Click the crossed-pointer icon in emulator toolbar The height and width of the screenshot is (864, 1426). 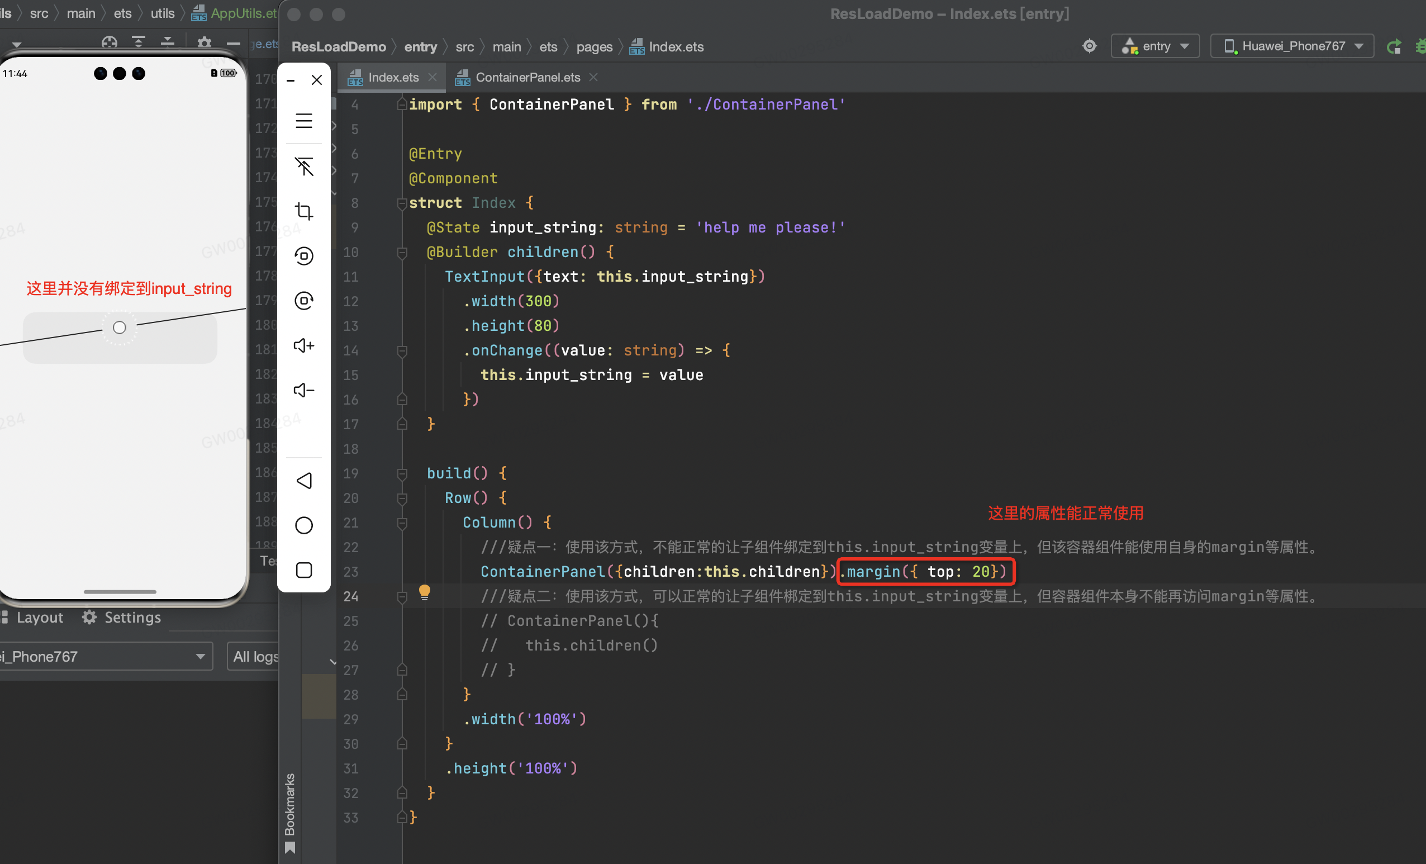304,166
